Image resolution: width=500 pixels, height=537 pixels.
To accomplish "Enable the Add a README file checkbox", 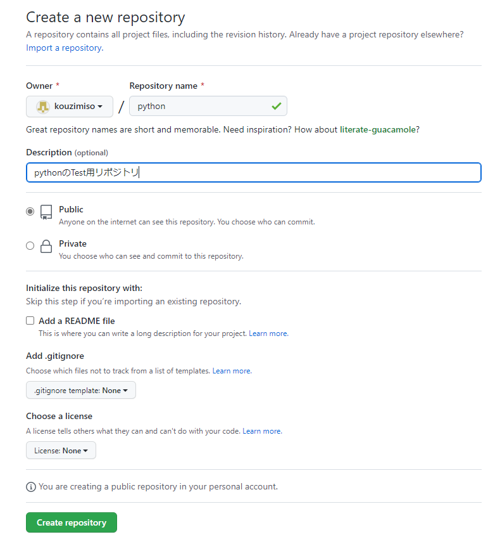I will coord(30,320).
